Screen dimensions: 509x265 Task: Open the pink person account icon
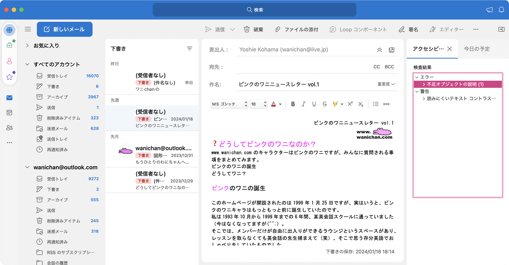click(x=9, y=61)
